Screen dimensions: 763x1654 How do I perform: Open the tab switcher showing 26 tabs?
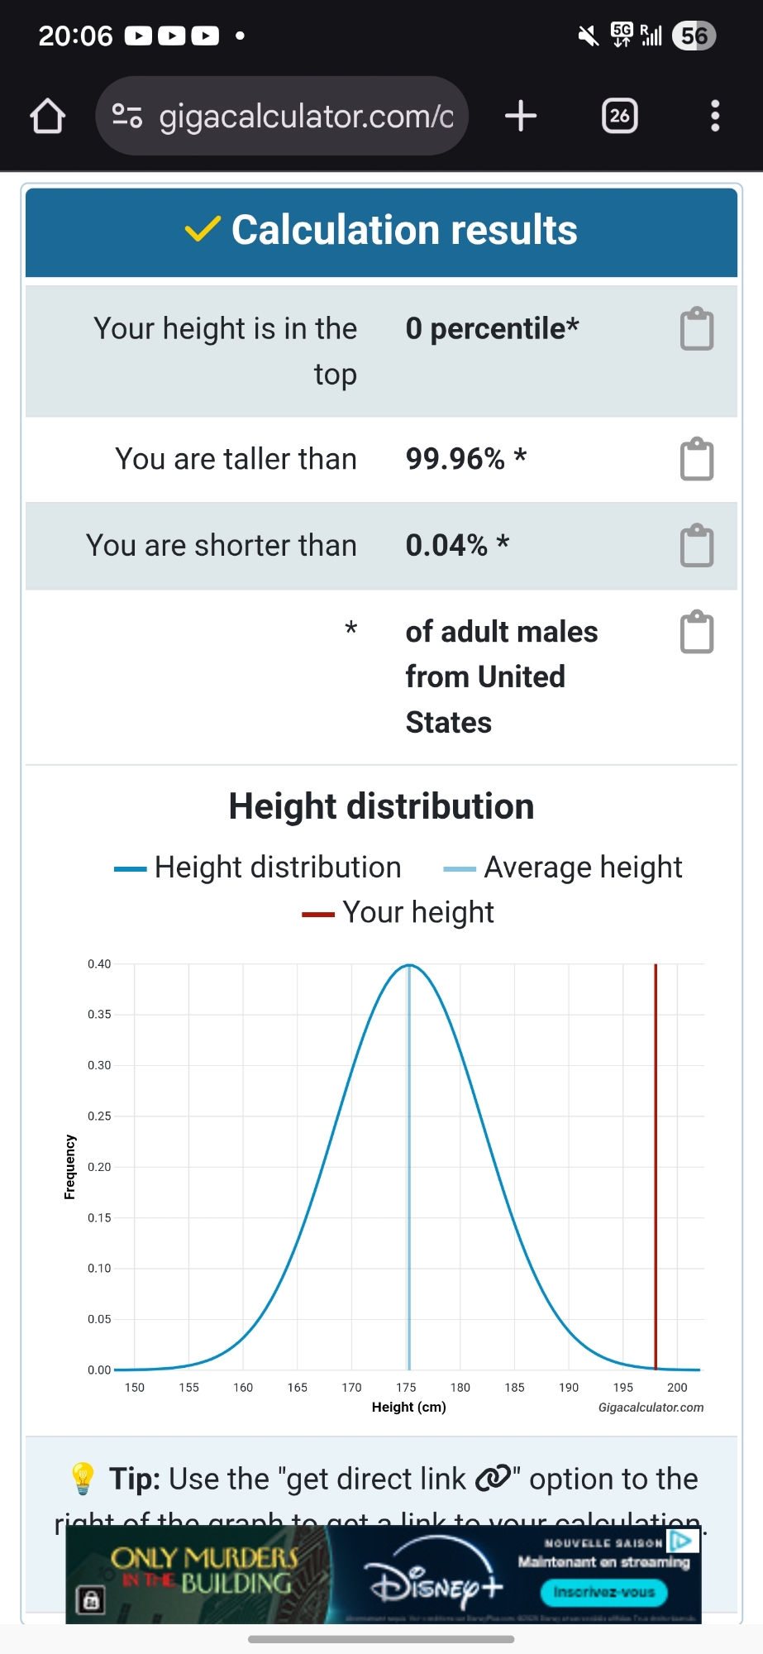tap(620, 116)
